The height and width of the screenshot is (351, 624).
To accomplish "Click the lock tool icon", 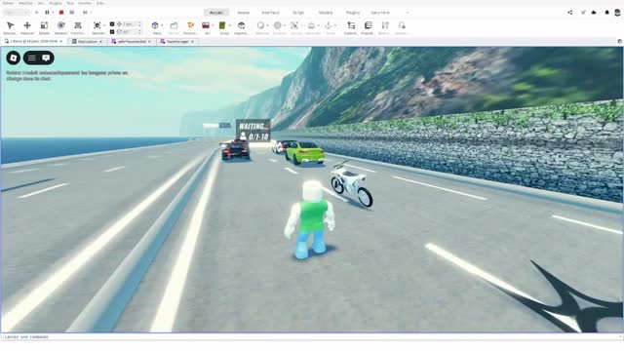I will pos(311,25).
